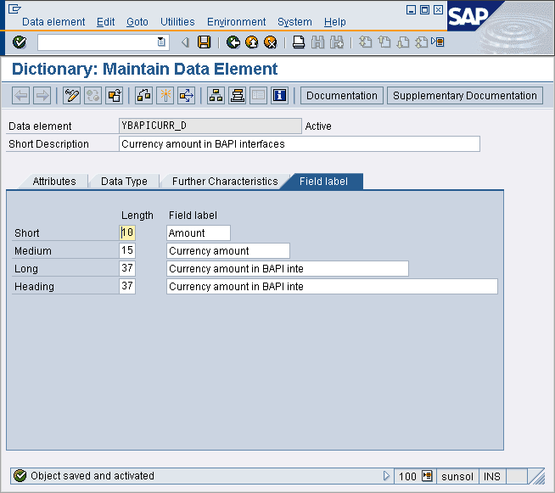Click the Short Description input field
The width and height of the screenshot is (555, 493).
[300, 144]
